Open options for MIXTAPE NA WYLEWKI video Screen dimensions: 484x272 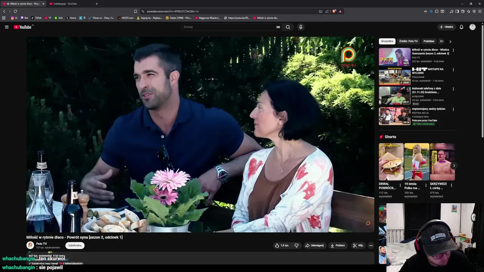tap(453, 70)
